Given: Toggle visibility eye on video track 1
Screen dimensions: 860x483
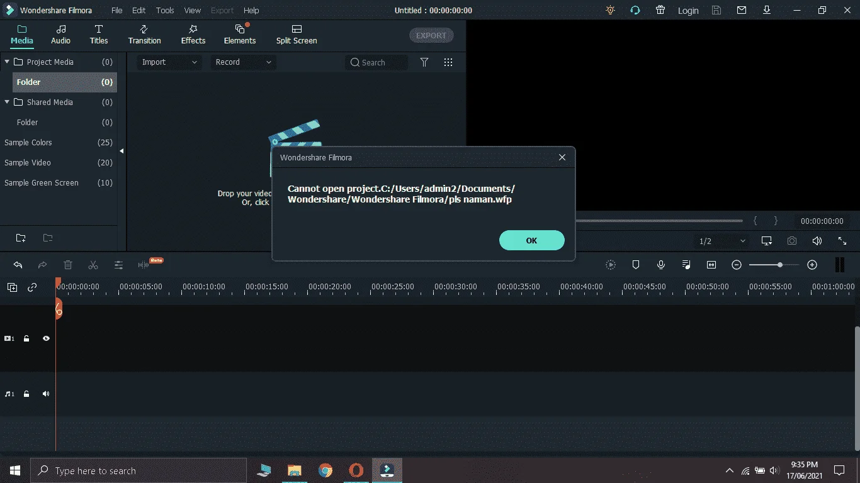Looking at the screenshot, I should click(46, 338).
